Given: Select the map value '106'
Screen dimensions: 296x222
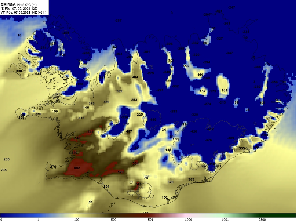Looking at the screenshot, I should pos(176,139).
